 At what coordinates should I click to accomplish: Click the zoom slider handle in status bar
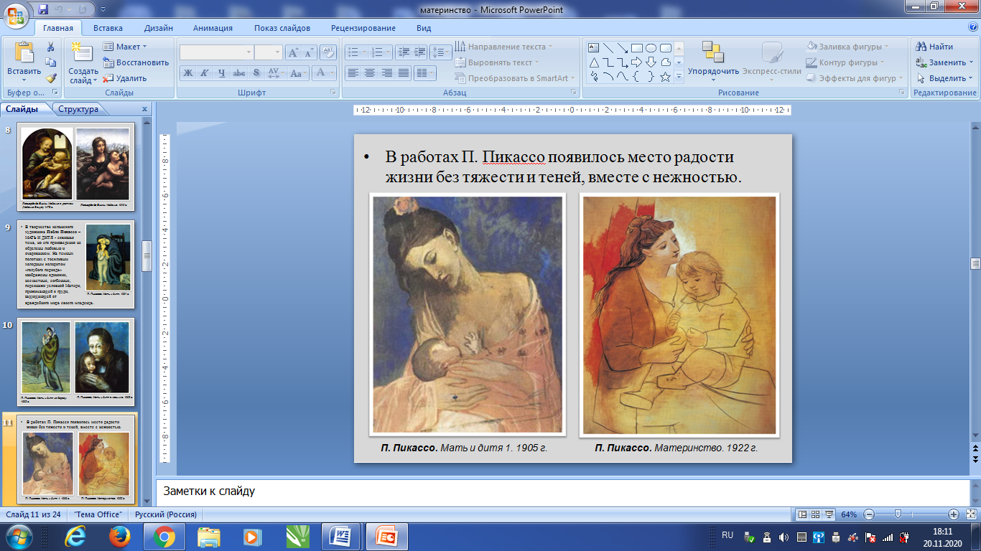point(898,514)
